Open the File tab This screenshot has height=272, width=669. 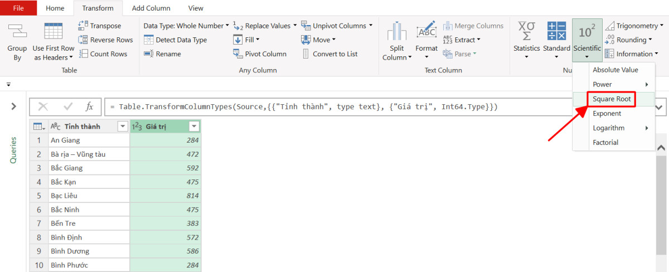click(x=18, y=8)
